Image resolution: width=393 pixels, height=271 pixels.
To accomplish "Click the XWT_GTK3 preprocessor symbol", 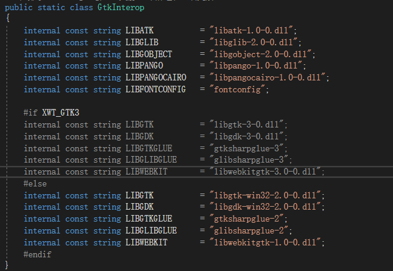I will [x=61, y=113].
